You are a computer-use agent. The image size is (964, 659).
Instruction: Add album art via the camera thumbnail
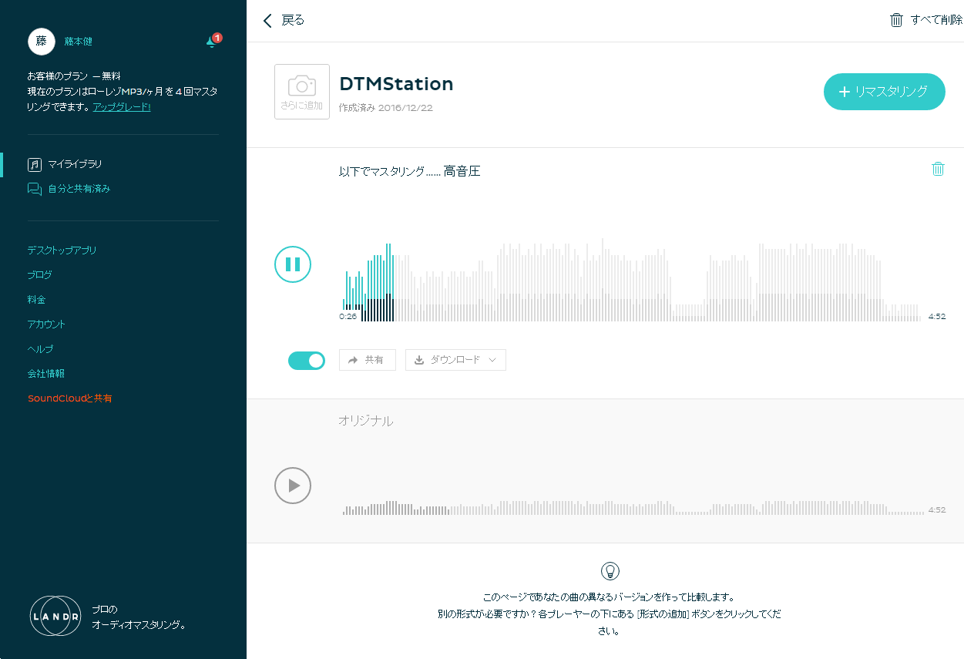[302, 92]
